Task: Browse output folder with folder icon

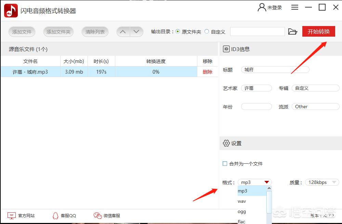Action: [292, 32]
